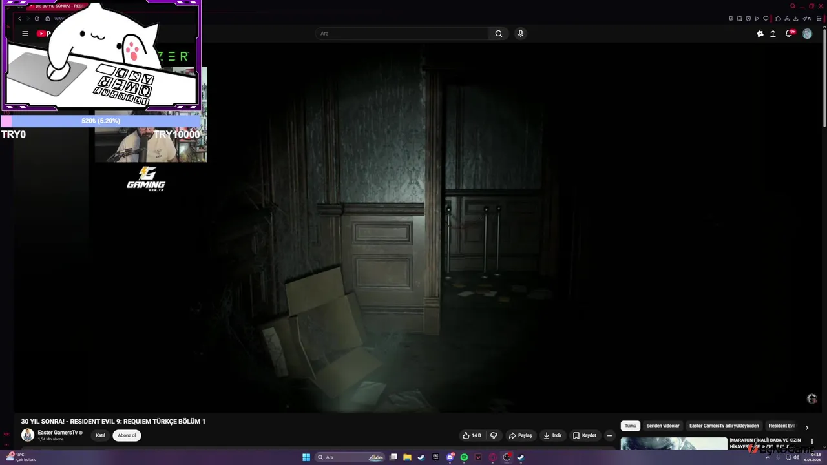Open the Easter GamersTv channel avatar
This screenshot has width=827, height=465.
click(x=27, y=435)
